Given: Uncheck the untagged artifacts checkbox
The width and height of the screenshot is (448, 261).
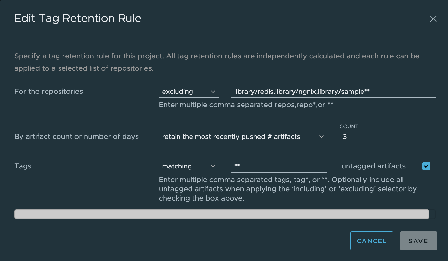Looking at the screenshot, I should [426, 166].
